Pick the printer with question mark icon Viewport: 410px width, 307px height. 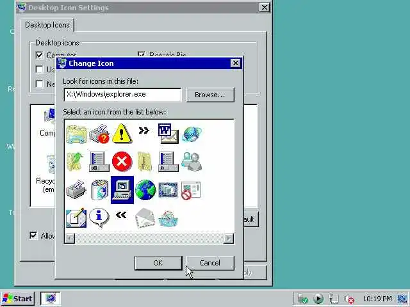(99, 134)
